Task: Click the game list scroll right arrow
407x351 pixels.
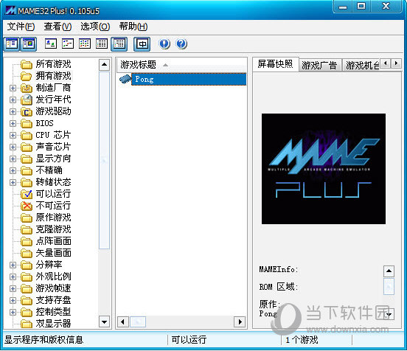Action: pos(240,322)
